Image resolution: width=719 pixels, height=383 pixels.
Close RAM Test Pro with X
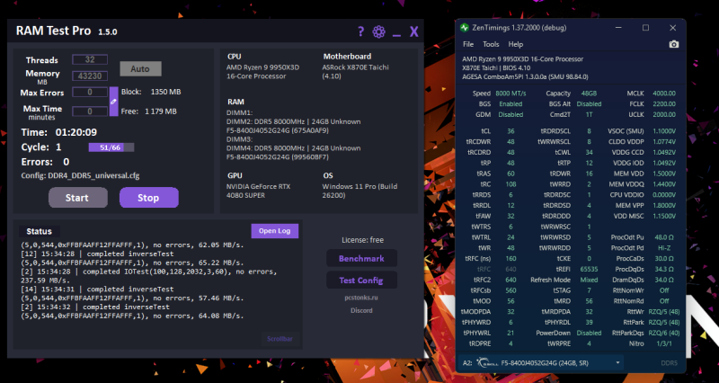(x=414, y=31)
